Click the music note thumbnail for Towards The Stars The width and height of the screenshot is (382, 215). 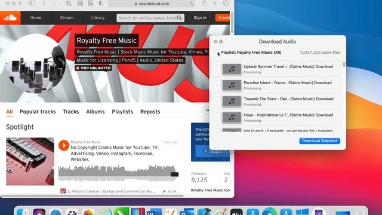pos(232,102)
